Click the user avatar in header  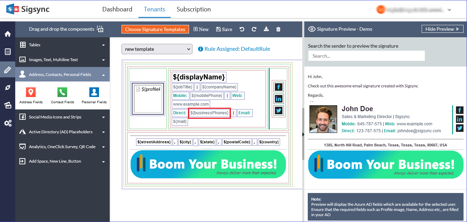(x=381, y=10)
